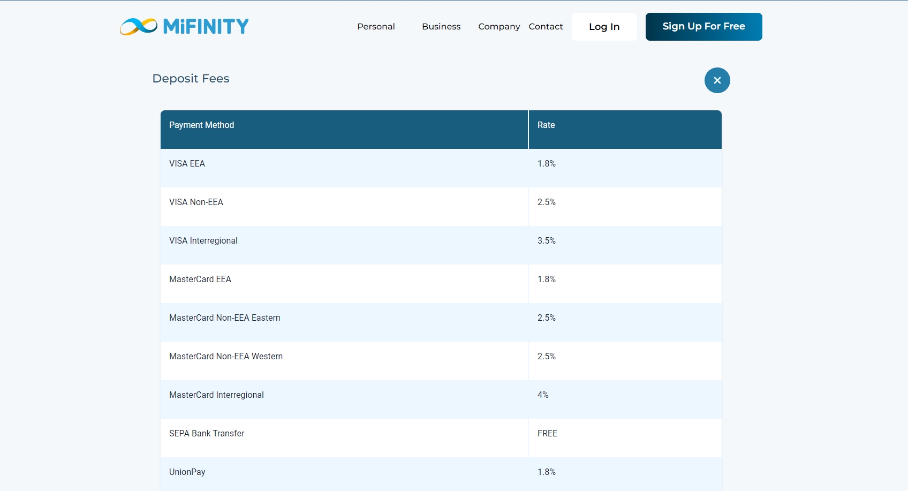908x491 pixels.
Task: Click the Deposit Fees heading
Action: coord(191,79)
